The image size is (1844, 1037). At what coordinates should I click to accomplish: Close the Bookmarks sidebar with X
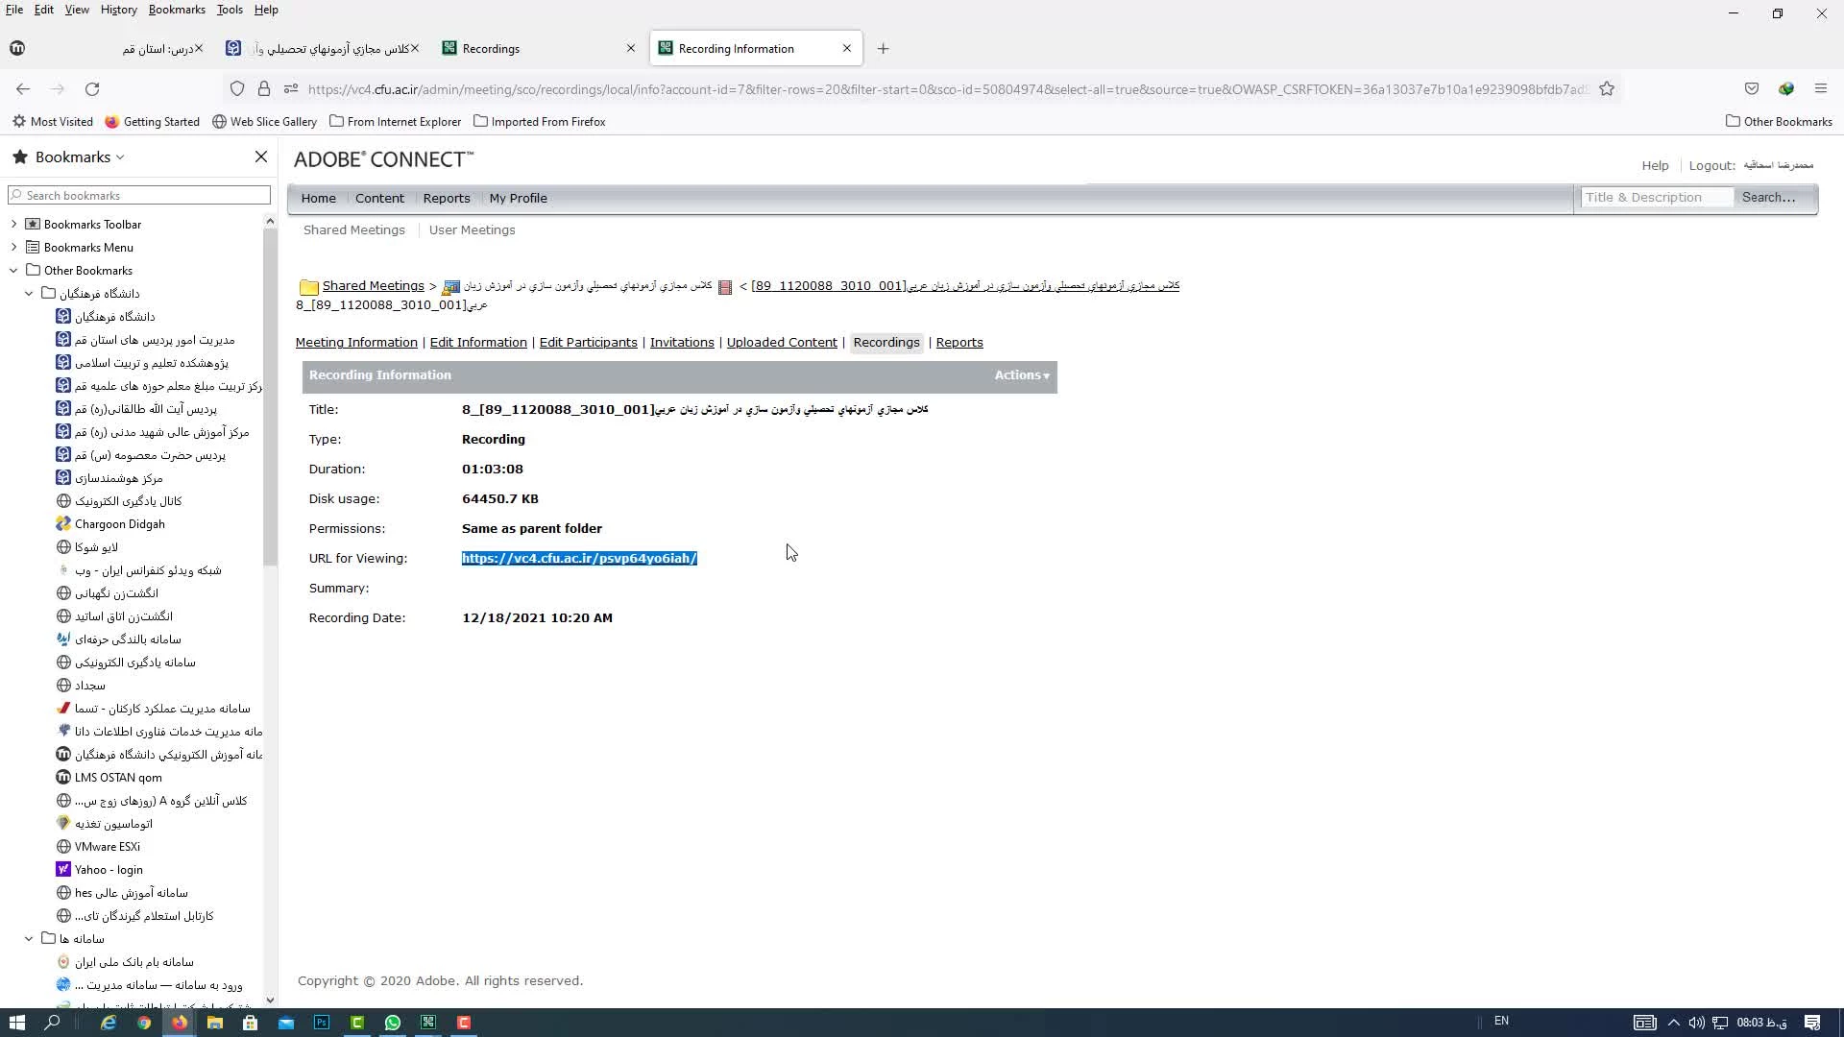click(260, 157)
